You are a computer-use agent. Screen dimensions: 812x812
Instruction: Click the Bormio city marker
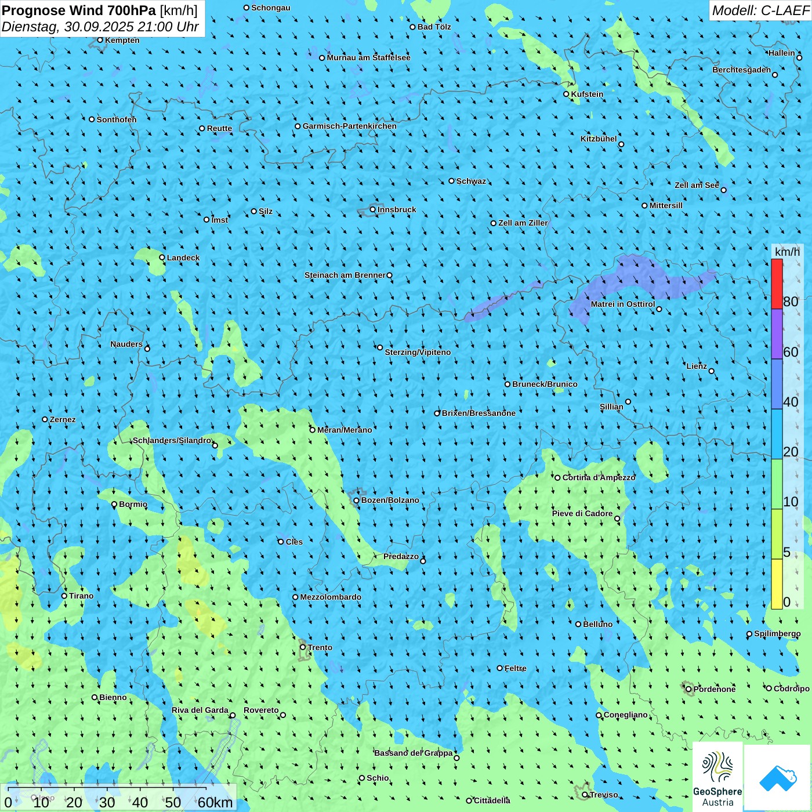pos(114,504)
